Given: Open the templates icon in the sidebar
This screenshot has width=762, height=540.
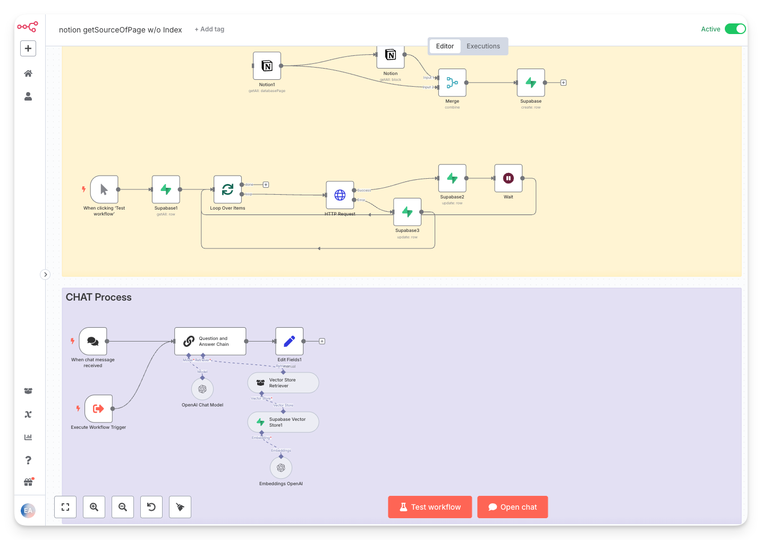Looking at the screenshot, I should pos(28,391).
